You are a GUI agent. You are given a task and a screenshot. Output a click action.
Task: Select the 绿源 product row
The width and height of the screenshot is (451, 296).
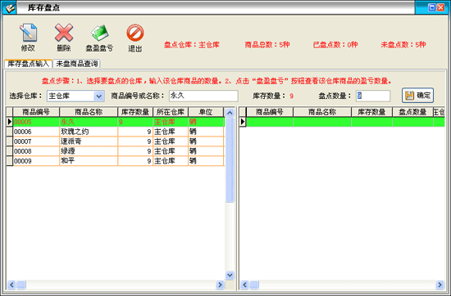pos(115,151)
